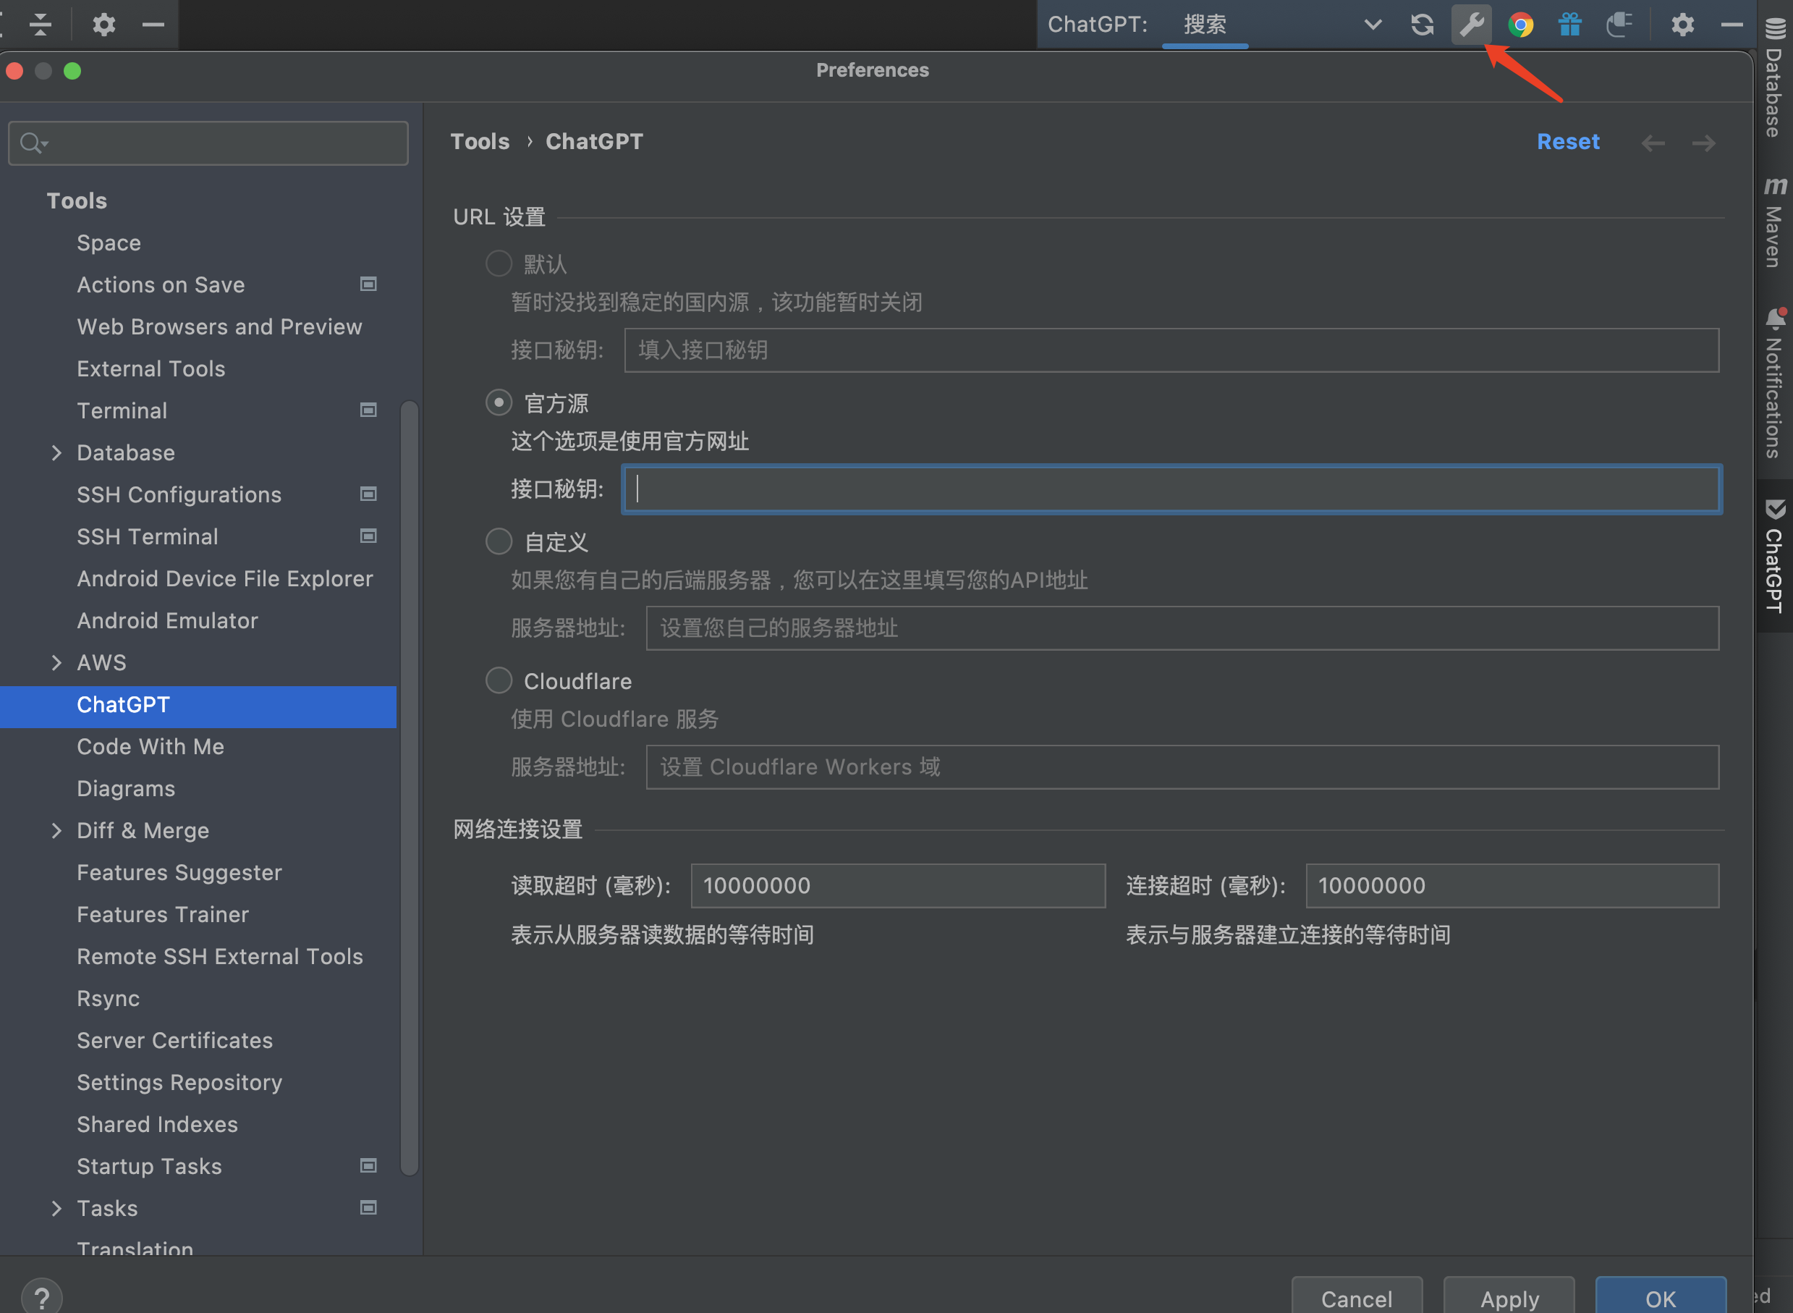Click project-level icon next to Startup Tasks

click(368, 1166)
